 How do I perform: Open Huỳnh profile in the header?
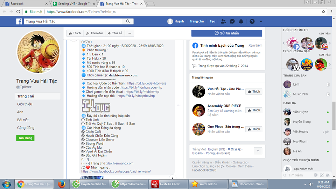pyautogui.click(x=176, y=21)
